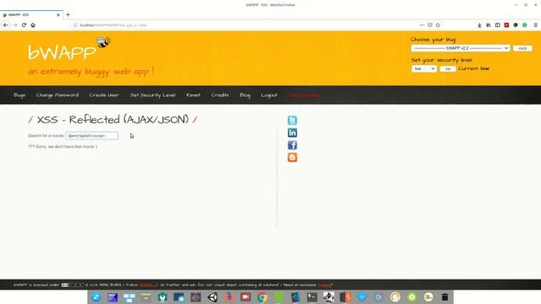Screen dimensions: 541x304
Task: Click the training link in footer
Action: [x=325, y=285]
